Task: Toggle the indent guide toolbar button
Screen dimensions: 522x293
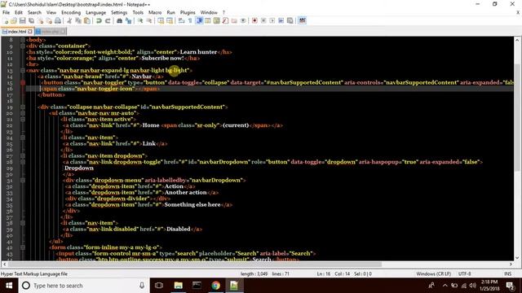Action: [199, 20]
